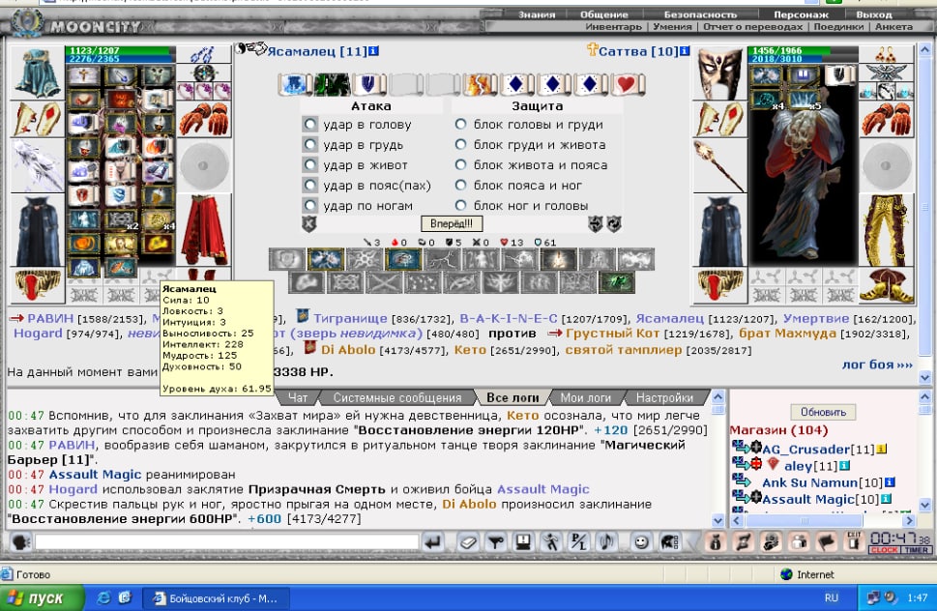
Task: Click the shield swap arrows icon
Action: pos(596,224)
